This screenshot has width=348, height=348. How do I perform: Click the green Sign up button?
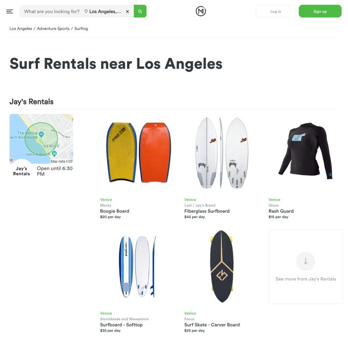pyautogui.click(x=320, y=11)
